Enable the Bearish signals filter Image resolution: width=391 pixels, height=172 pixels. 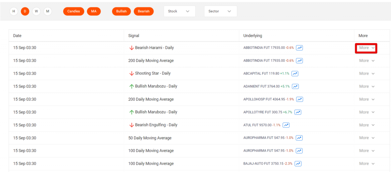tap(144, 11)
